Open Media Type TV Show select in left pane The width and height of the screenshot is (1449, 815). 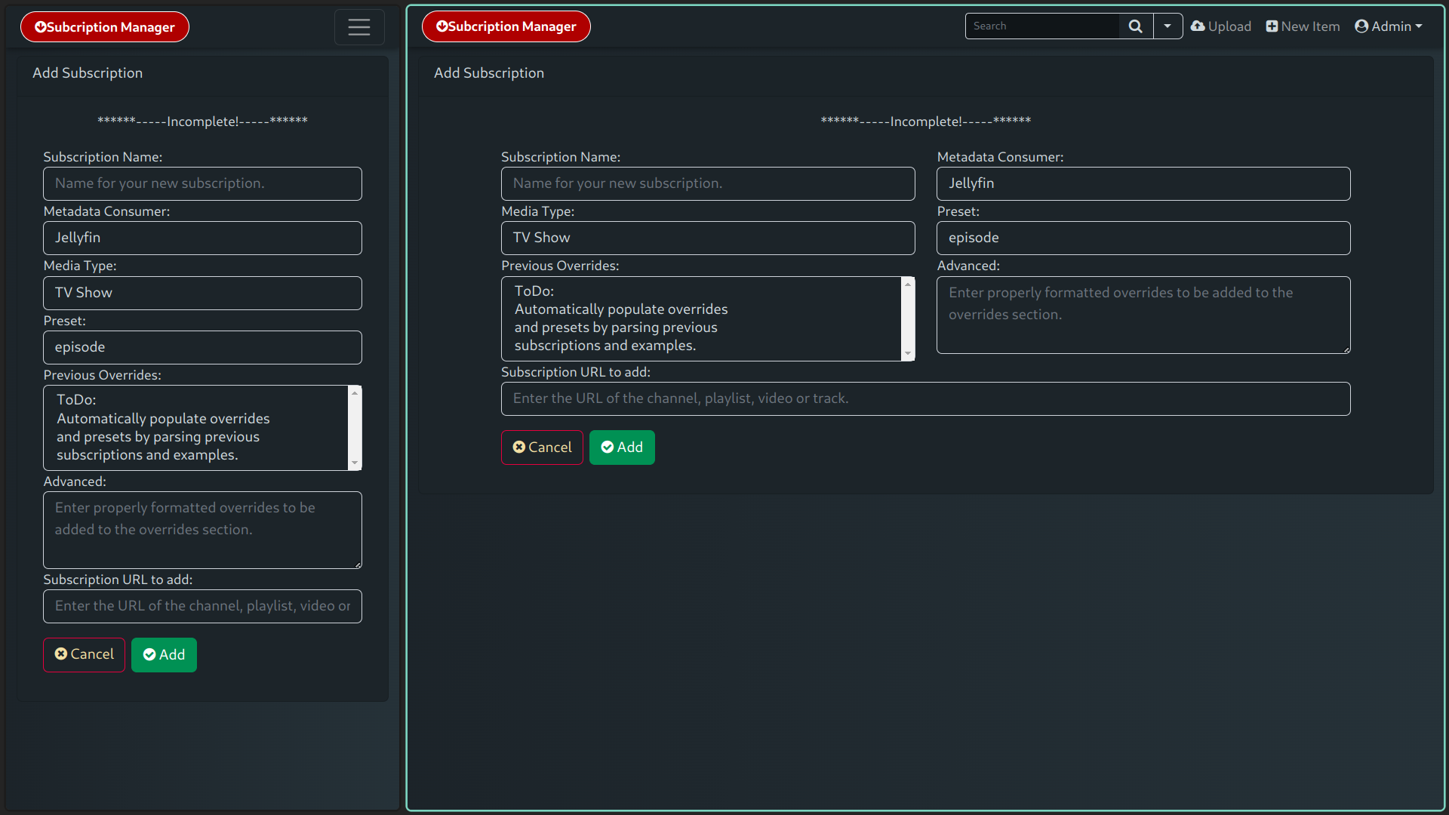coord(202,293)
